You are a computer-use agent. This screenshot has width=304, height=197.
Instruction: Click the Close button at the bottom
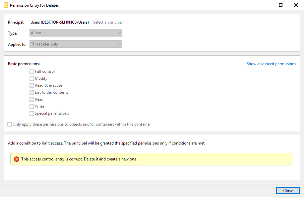[x=288, y=191]
